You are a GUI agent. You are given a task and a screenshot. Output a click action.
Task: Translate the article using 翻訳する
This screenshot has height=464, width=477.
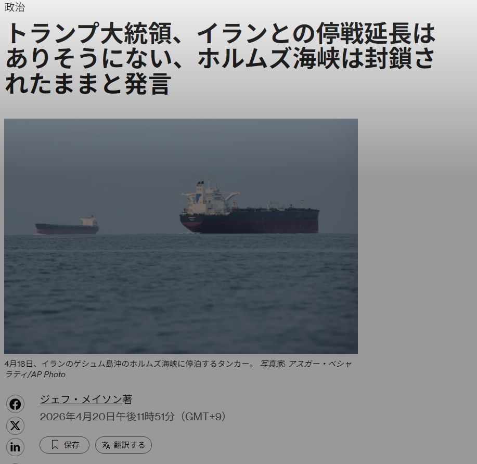coord(123,445)
